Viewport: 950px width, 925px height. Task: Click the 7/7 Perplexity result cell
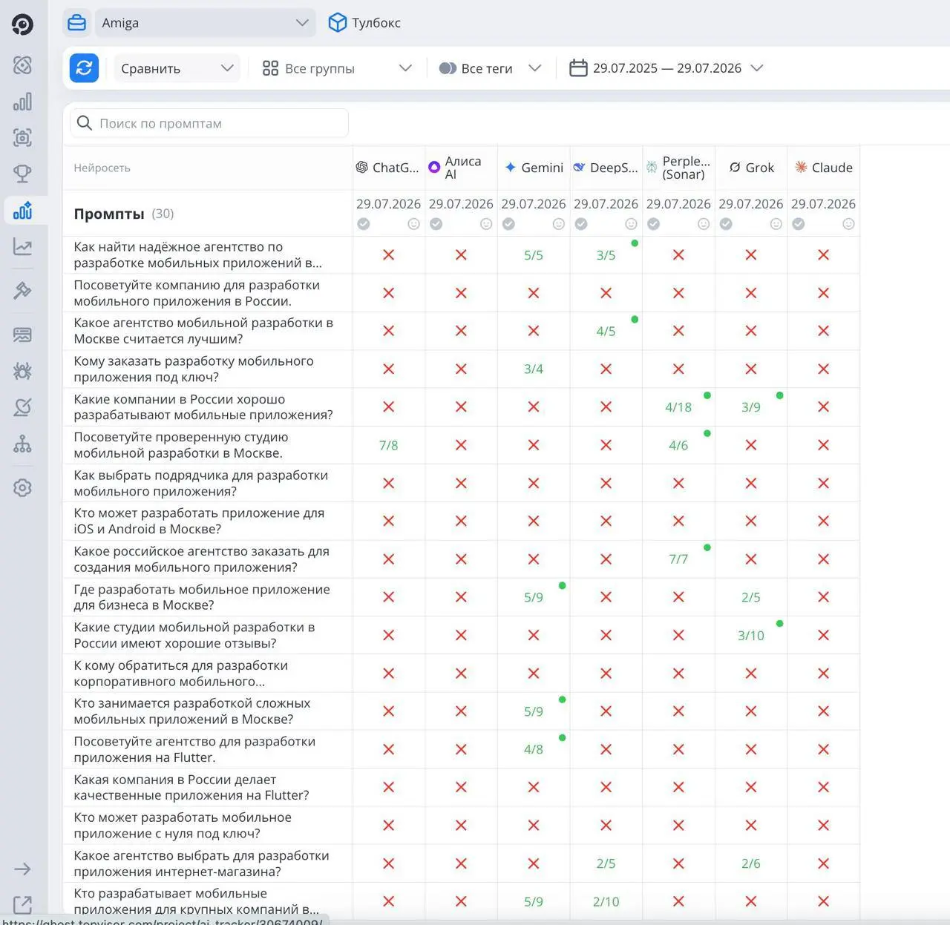(x=678, y=559)
